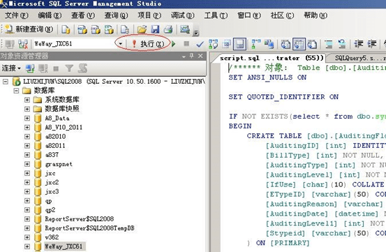386x252 pixels.
Task: Expand the WeWay_JXC61 database node
Action: (x=27, y=246)
